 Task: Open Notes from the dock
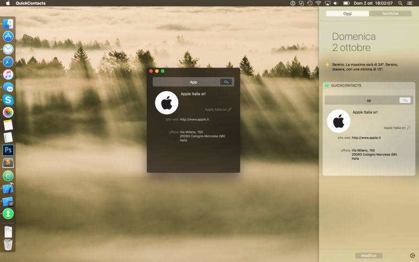click(x=8, y=125)
